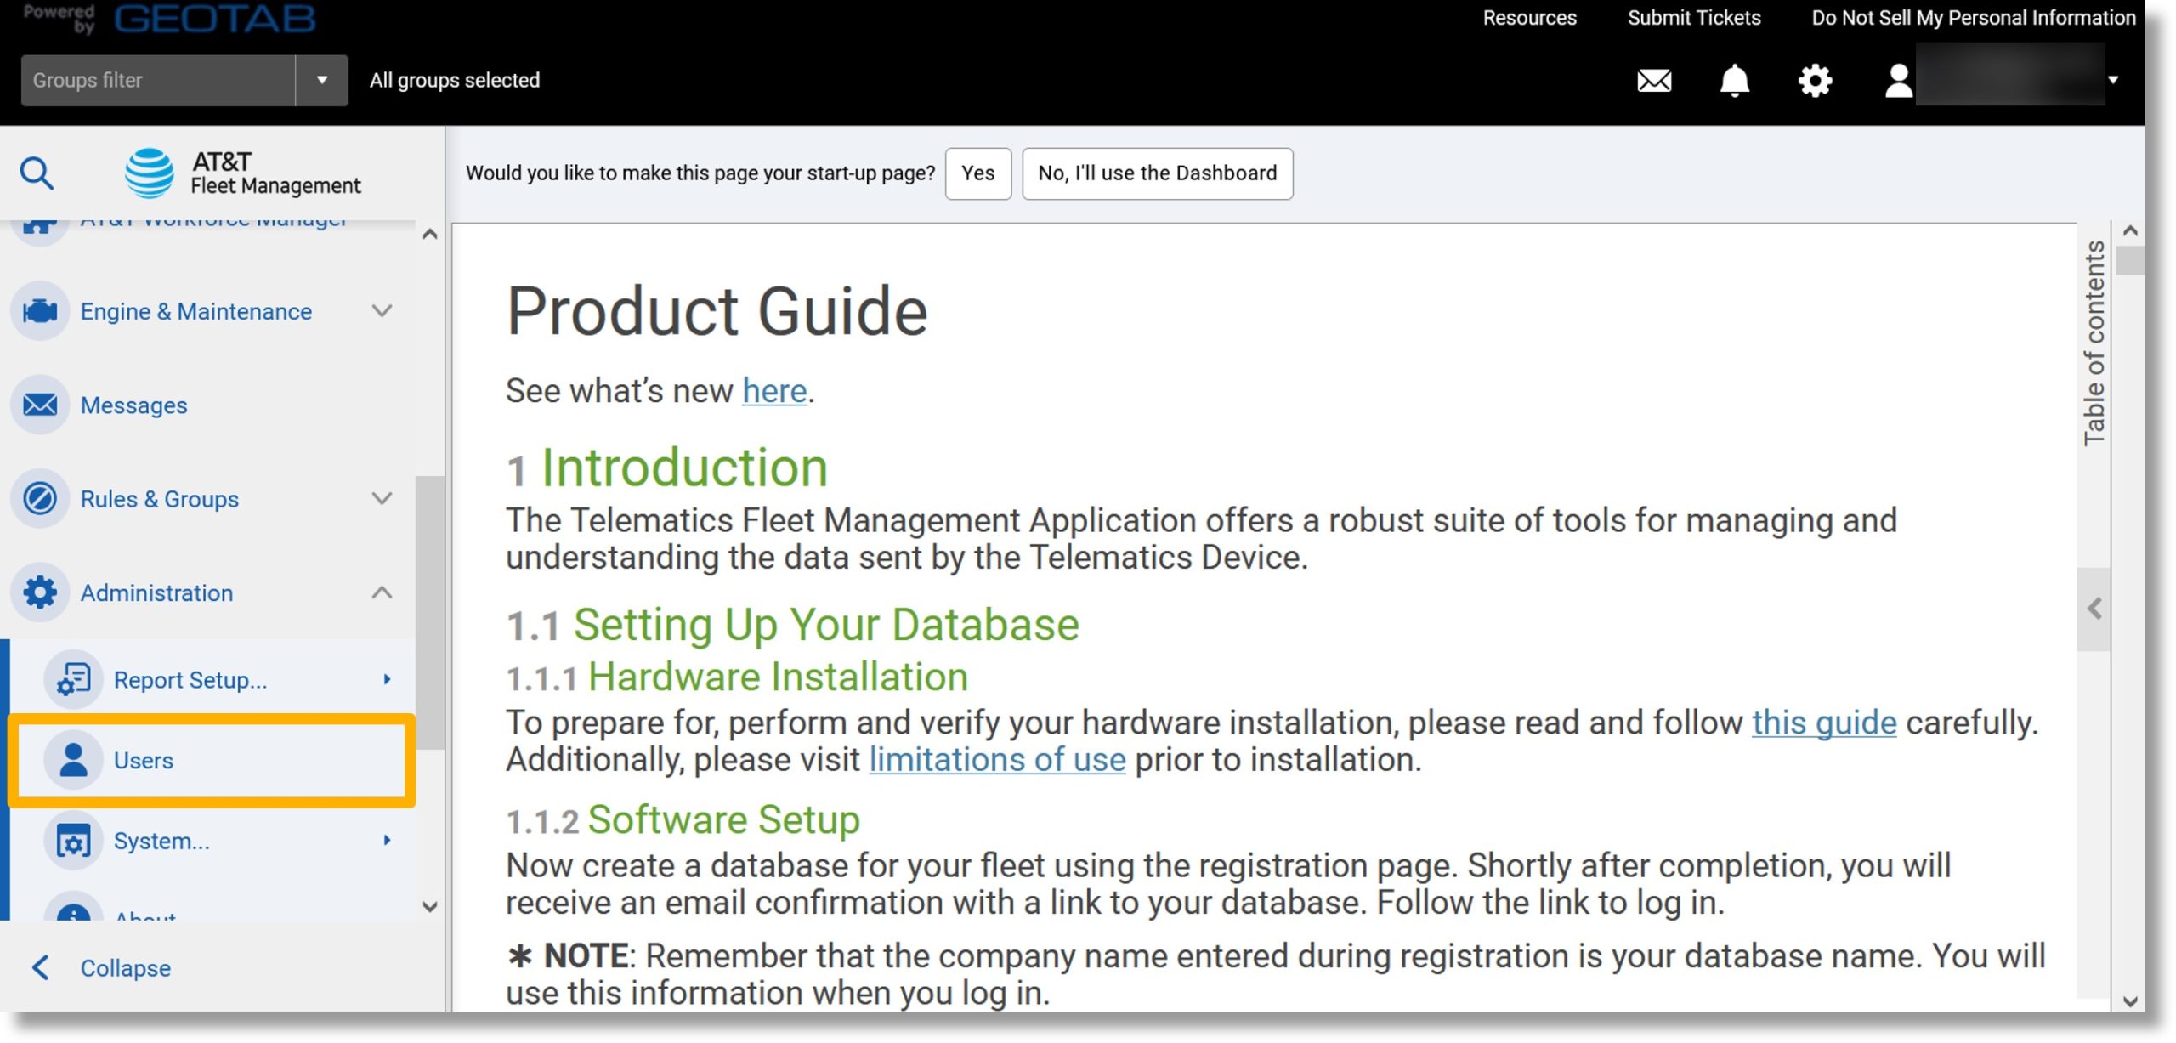Click the System calendar-gear icon
The width and height of the screenshot is (2176, 1043).
click(73, 841)
